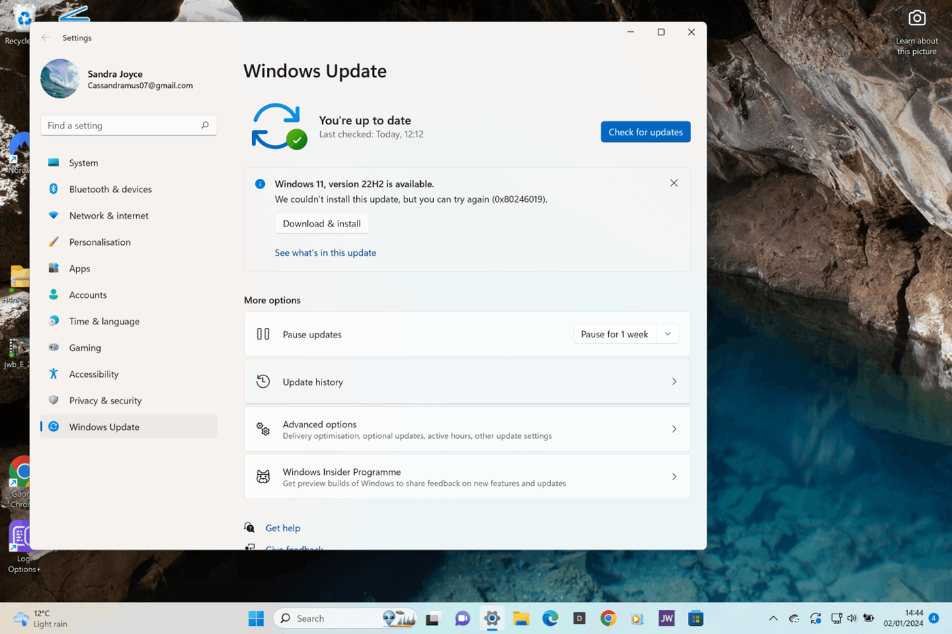
Task: Open Personalisation settings
Action: [128, 242]
